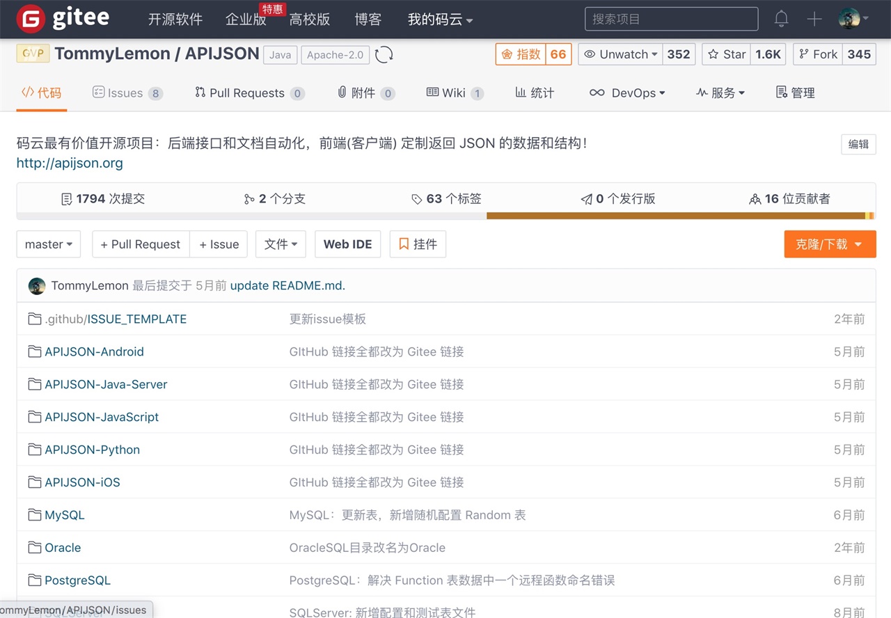The image size is (891, 618).
Task: Go to 高校版 in top navigation
Action: tap(310, 19)
